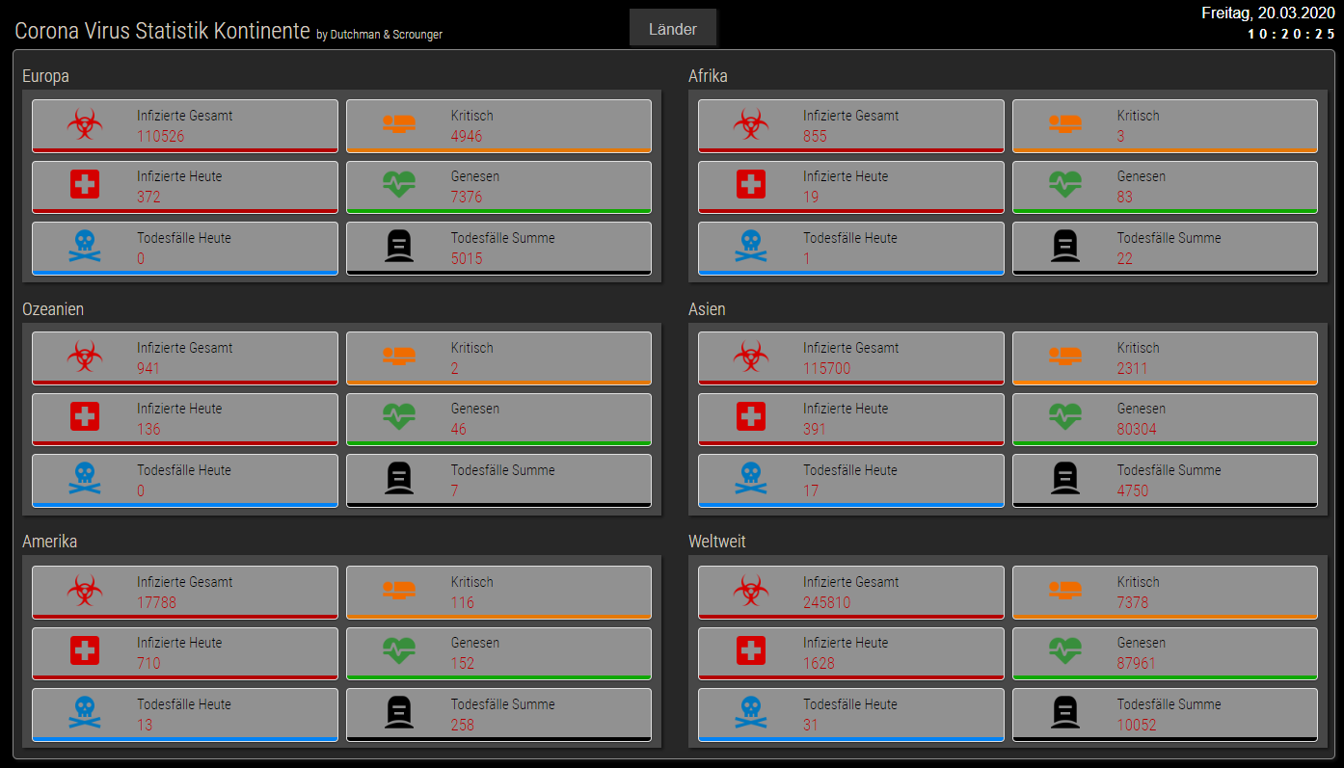The image size is (1344, 768).
Task: Click Ozeanien green heart recovered icon
Action: pos(399,416)
